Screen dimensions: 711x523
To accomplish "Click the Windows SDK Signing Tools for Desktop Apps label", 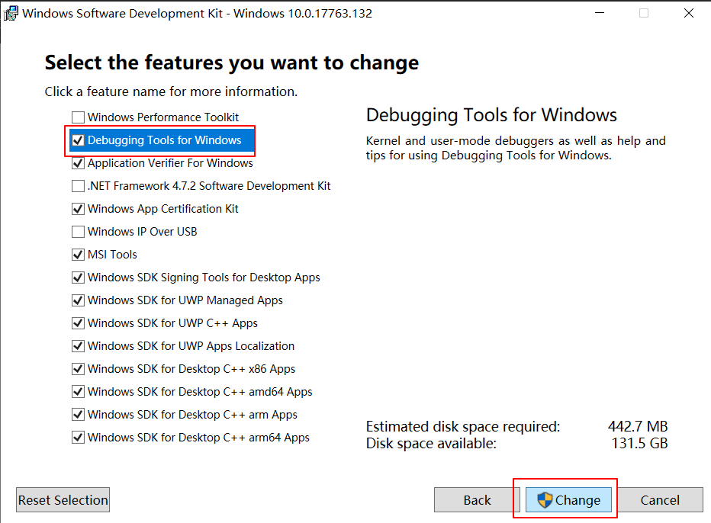I will pyautogui.click(x=204, y=278).
